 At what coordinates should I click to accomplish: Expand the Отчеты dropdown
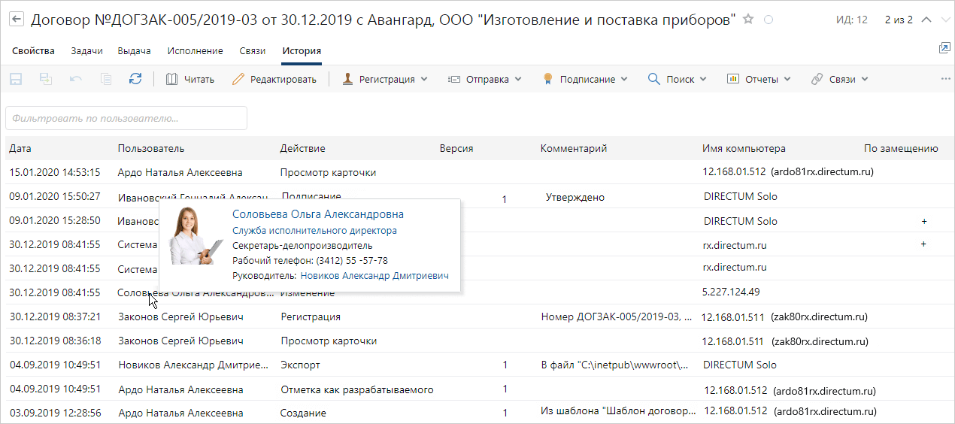[759, 79]
